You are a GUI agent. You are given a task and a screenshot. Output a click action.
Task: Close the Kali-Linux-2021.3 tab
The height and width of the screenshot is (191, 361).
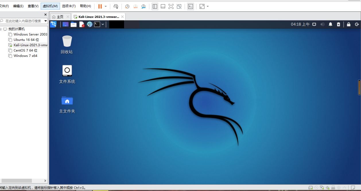click(122, 17)
